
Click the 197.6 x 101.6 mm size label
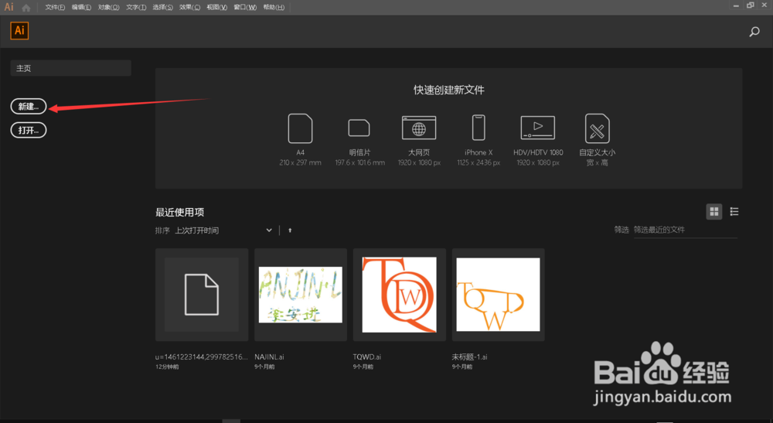[x=360, y=162]
